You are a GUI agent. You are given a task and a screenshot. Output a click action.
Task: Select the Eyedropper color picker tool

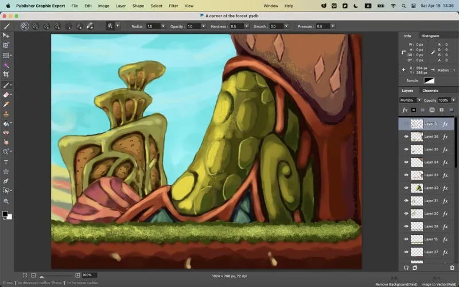6,104
